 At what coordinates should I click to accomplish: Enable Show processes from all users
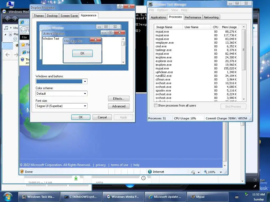coord(156,105)
